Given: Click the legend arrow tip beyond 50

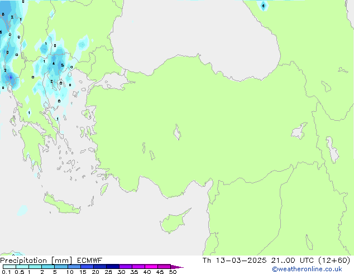Looking at the screenshot, I should [x=178, y=267].
